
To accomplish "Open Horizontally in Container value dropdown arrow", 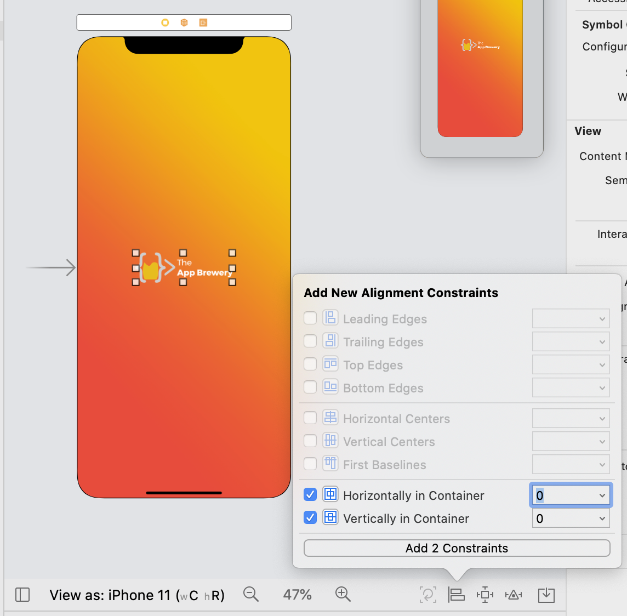I will 602,495.
